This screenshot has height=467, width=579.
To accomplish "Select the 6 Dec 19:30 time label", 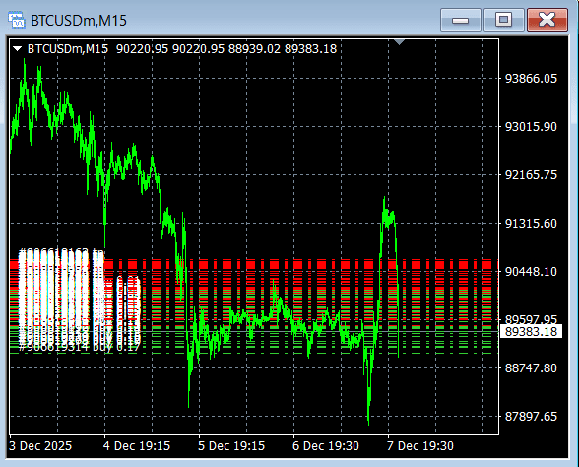I will tap(326, 446).
